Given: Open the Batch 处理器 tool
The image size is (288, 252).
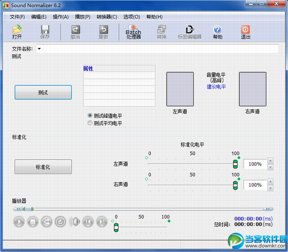Looking at the screenshot, I should [133, 32].
